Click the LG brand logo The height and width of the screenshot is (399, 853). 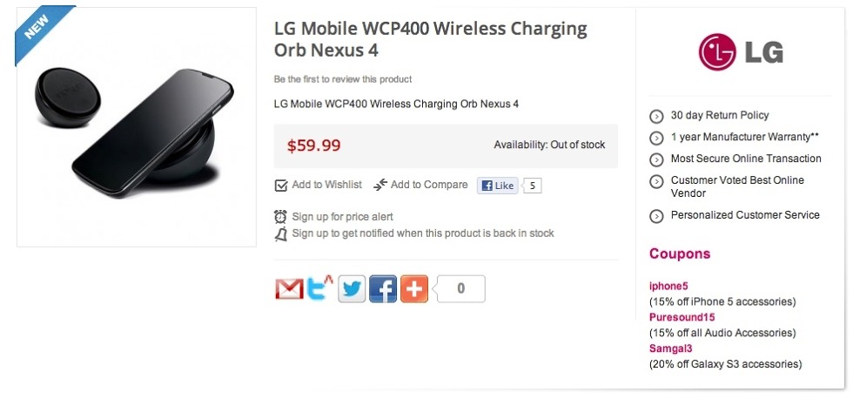tap(741, 53)
